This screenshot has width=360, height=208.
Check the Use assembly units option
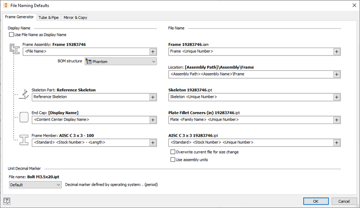click(x=173, y=159)
